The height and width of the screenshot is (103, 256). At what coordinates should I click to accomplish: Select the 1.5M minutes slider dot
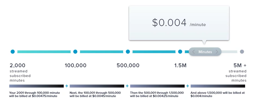pos(180,52)
